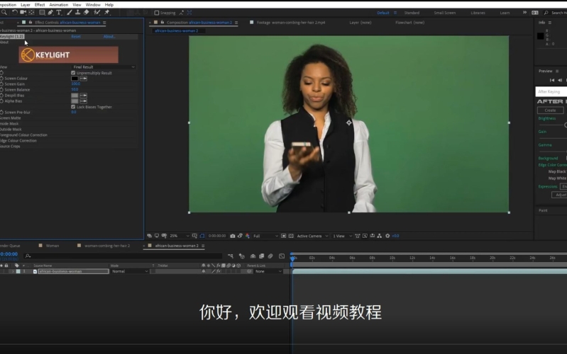Open the Full resolution dropdown
Viewport: 567px width, 354px height.
point(265,236)
